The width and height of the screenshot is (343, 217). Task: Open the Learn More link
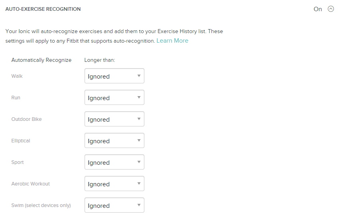172,41
